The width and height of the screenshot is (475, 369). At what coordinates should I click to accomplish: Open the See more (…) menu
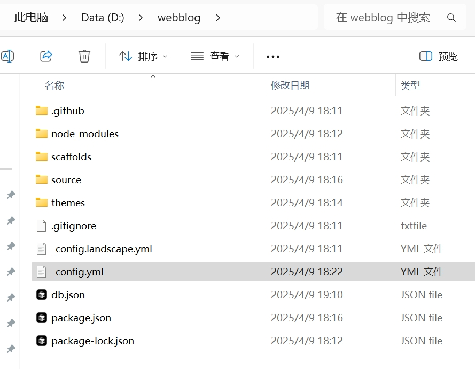272,56
